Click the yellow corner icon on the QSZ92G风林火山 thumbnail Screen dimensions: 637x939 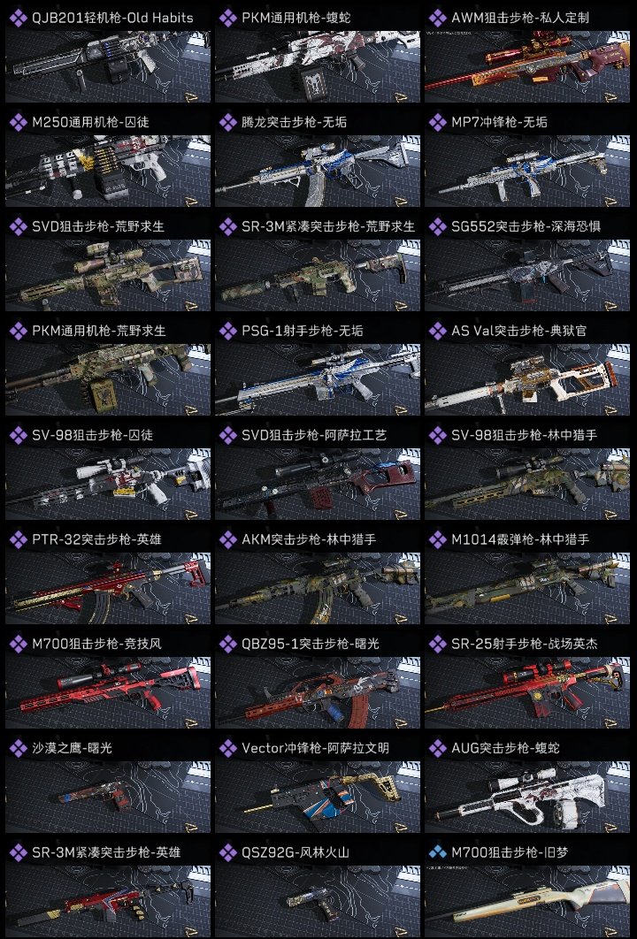401,931
